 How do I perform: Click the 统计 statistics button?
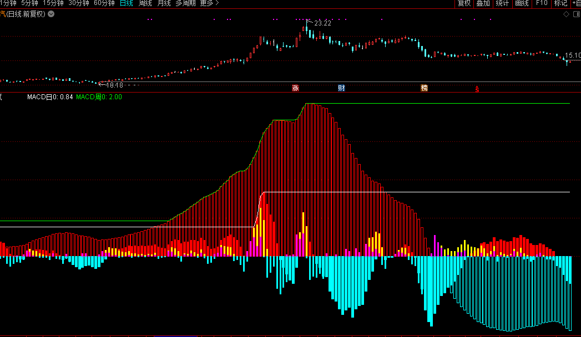[x=502, y=3]
